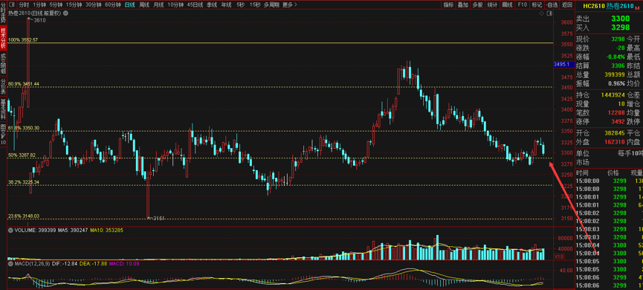Open the 图文F10 sidebar tab
Image resolution: width=643 pixels, height=290 pixels.
point(3,134)
